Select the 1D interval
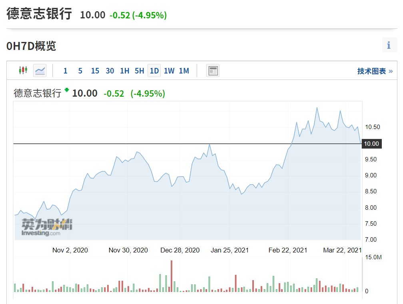This screenshot has width=403, height=304. [x=154, y=71]
